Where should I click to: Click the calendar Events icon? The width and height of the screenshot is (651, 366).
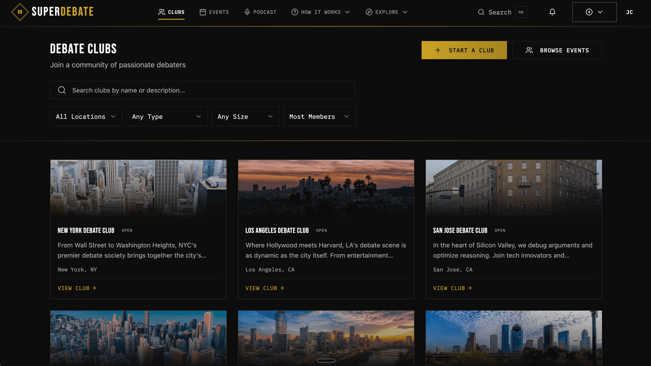[x=203, y=12]
